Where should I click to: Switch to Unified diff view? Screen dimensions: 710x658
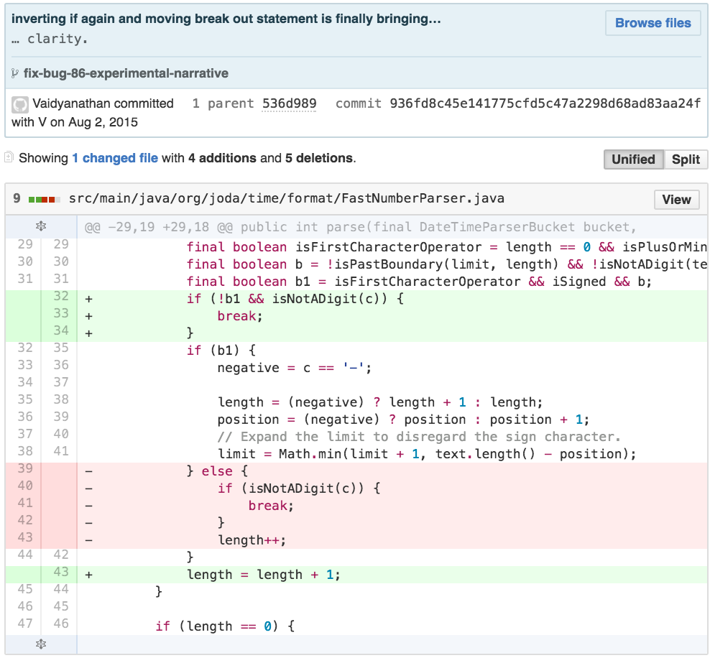click(633, 159)
